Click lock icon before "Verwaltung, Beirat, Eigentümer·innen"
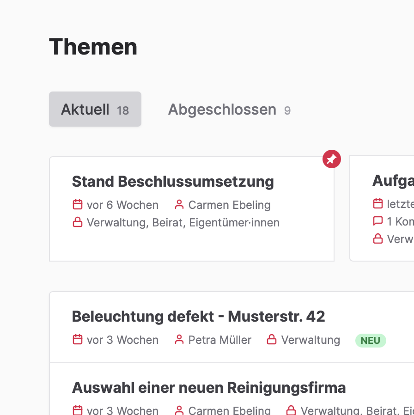Viewport: 414px width, 415px height. click(78, 222)
